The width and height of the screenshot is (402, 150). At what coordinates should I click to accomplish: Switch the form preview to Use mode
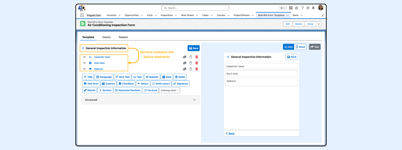coord(288,47)
